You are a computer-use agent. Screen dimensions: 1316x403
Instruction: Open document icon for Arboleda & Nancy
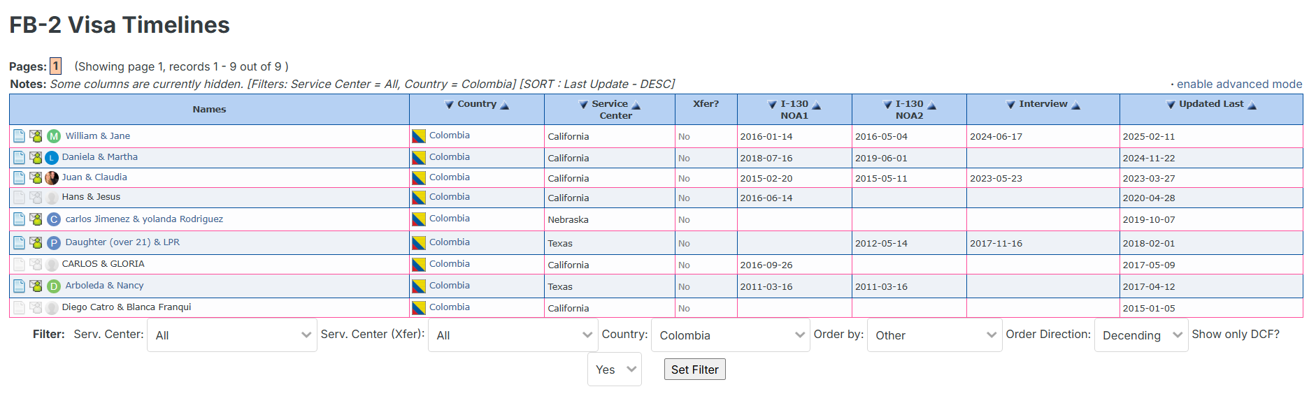(x=19, y=286)
